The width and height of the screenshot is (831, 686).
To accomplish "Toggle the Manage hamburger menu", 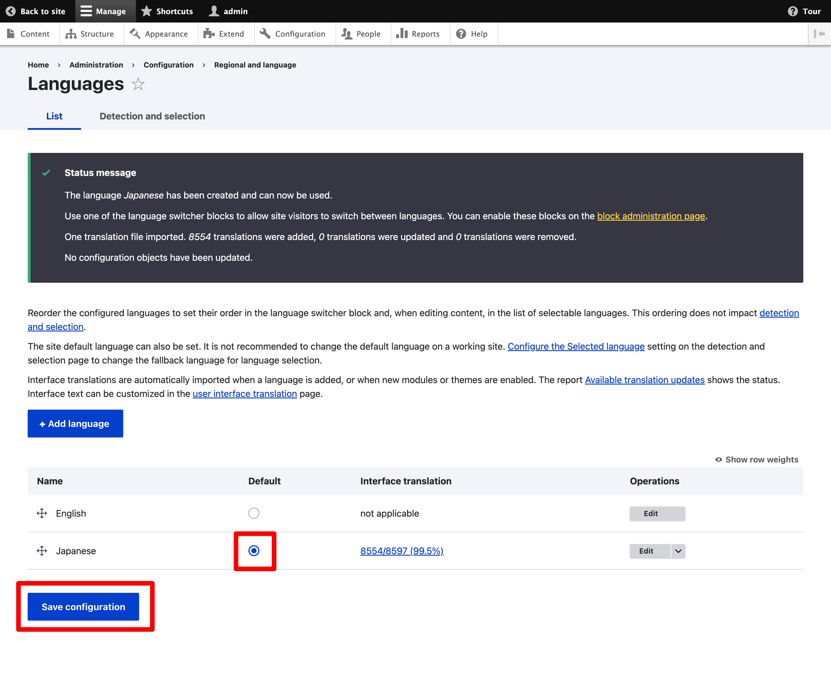I will point(103,11).
